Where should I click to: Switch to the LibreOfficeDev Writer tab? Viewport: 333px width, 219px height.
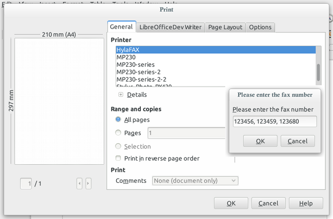pyautogui.click(x=170, y=27)
